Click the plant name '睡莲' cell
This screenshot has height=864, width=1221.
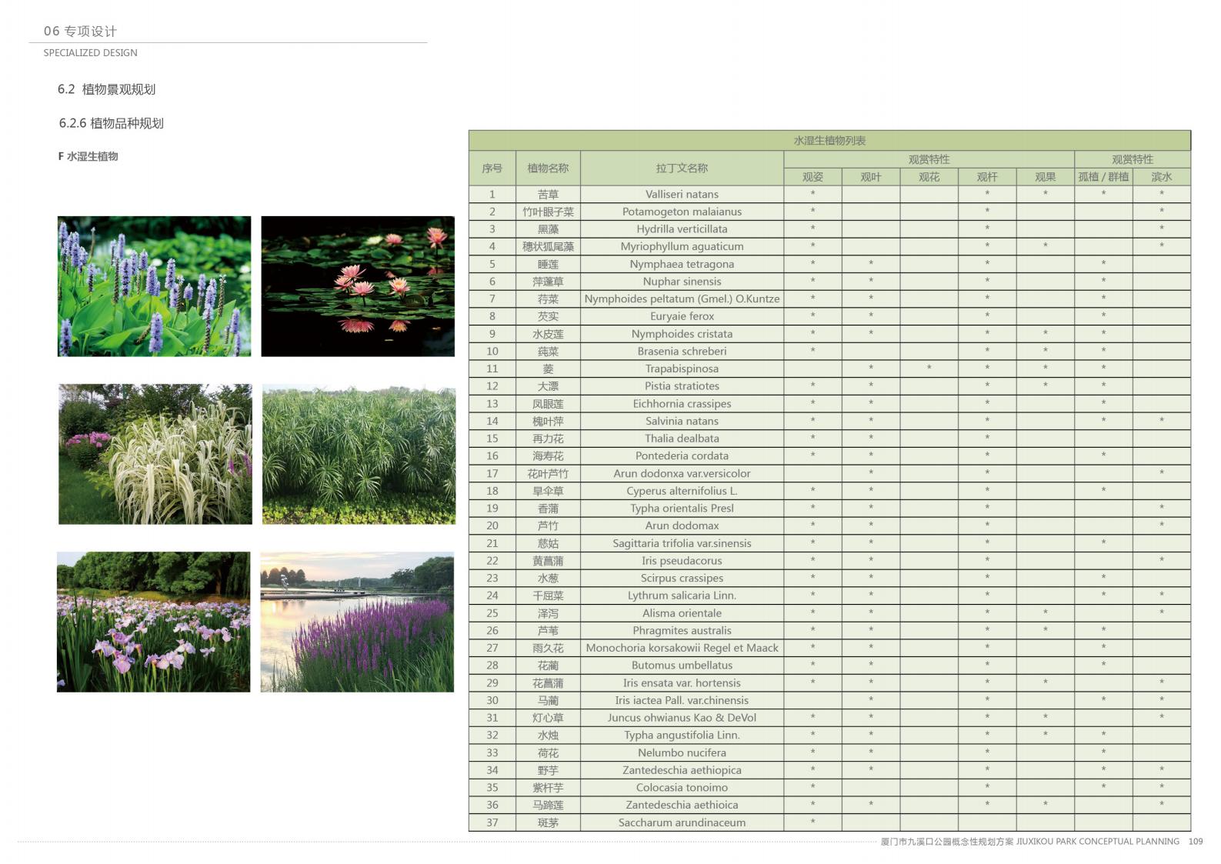click(548, 264)
